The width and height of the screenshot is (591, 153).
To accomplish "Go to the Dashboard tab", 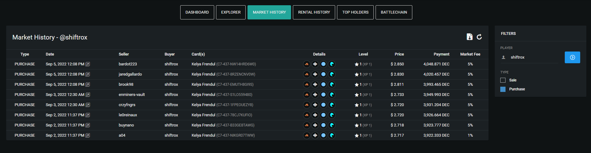I will coord(197,12).
